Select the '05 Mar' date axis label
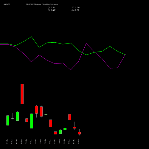The height and width of the screenshot is (149, 149). pyautogui.click(x=12, y=142)
